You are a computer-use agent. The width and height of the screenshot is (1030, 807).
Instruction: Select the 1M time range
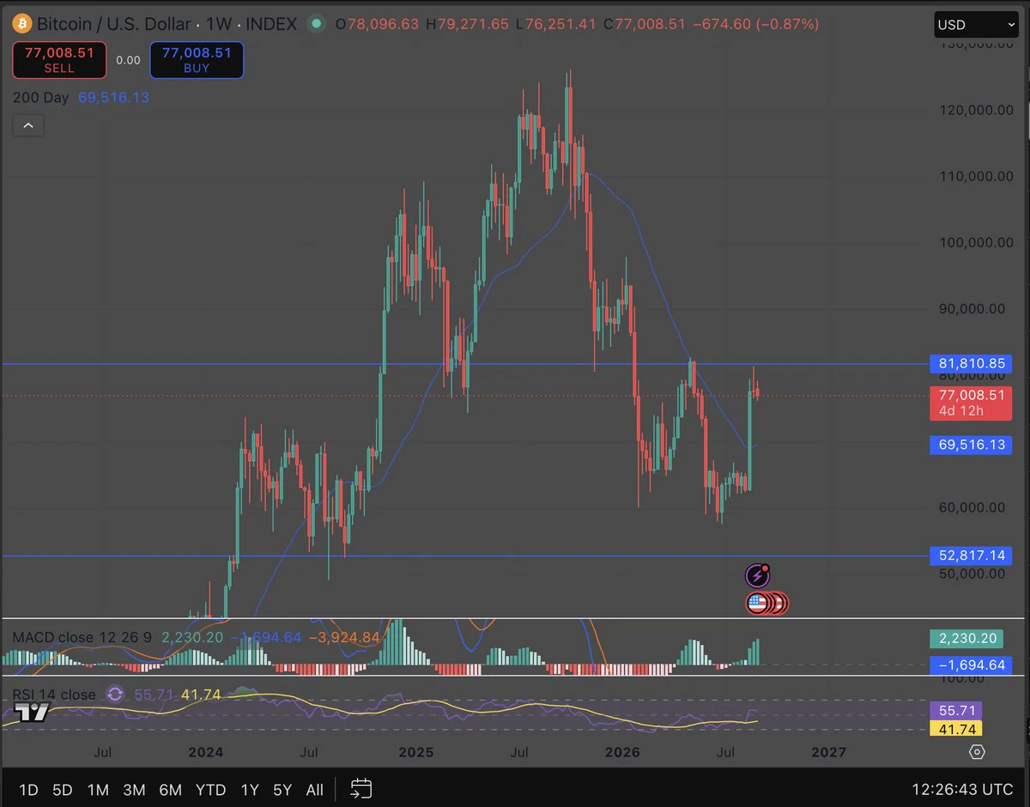pos(98,789)
